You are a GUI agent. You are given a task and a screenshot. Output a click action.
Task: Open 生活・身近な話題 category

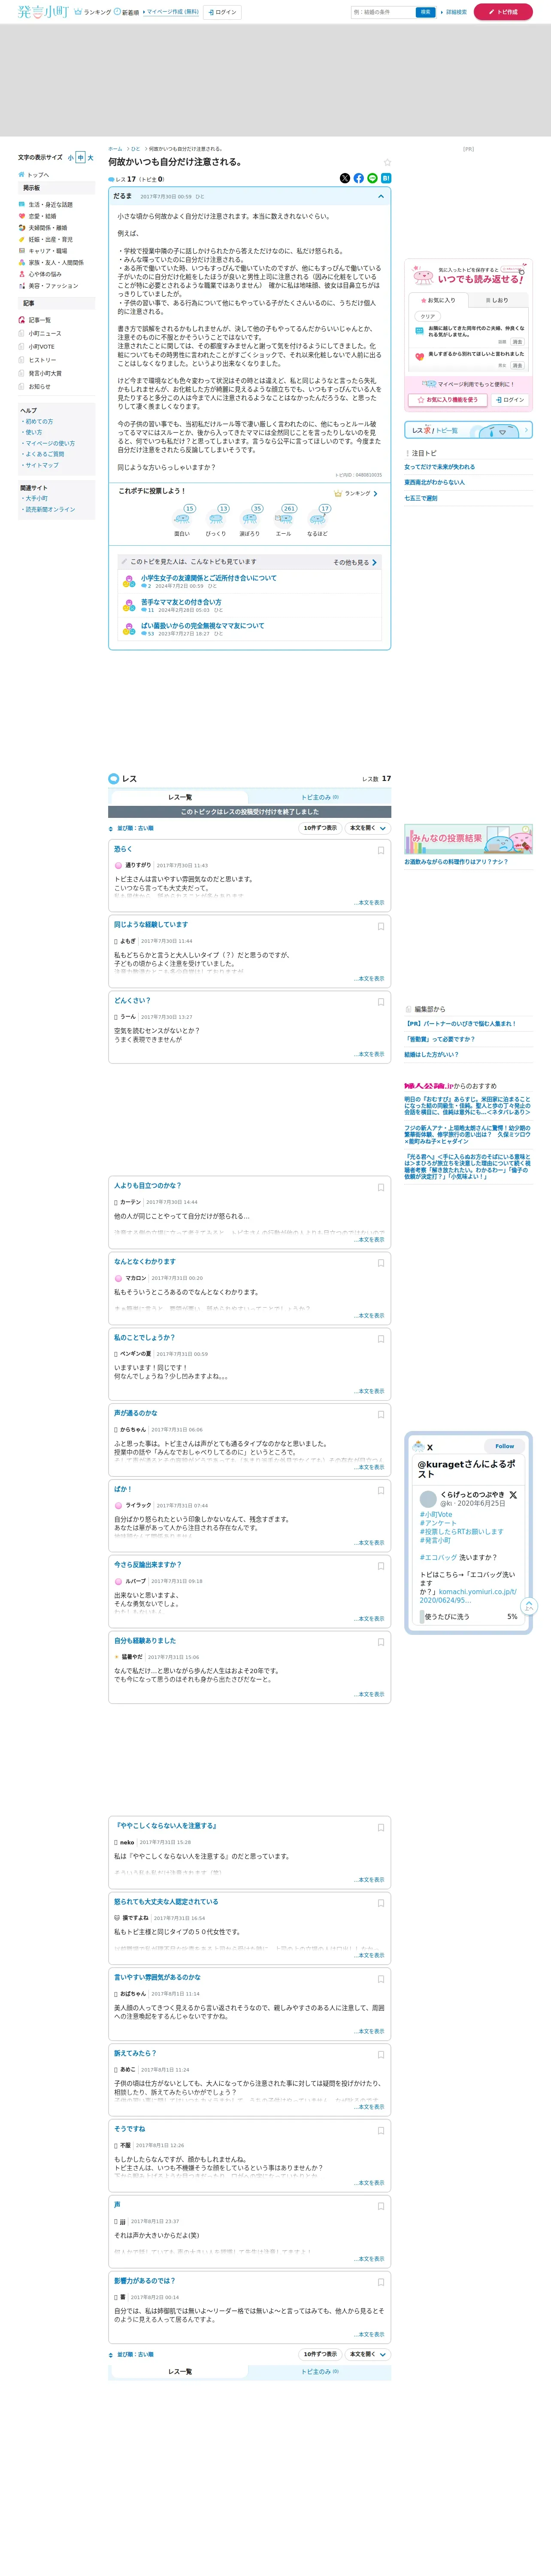[x=46, y=204]
